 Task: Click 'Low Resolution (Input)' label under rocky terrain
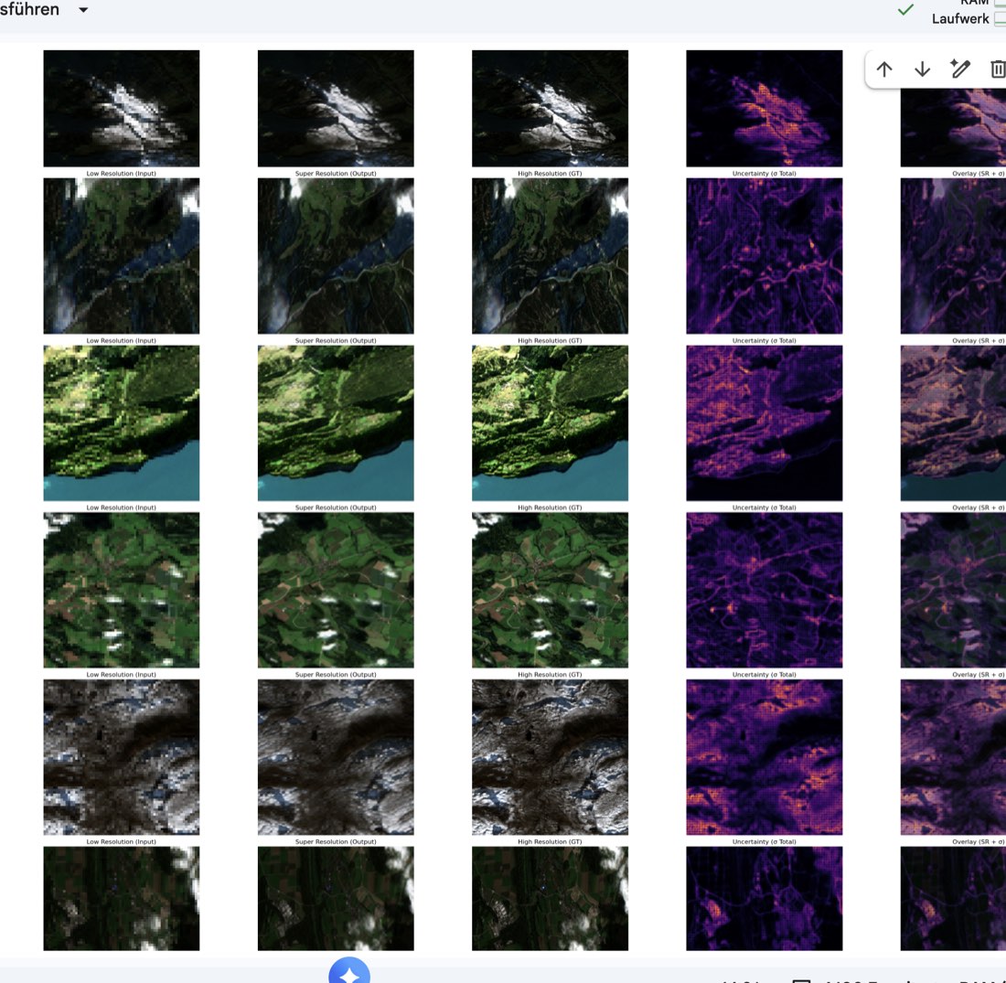tap(122, 841)
